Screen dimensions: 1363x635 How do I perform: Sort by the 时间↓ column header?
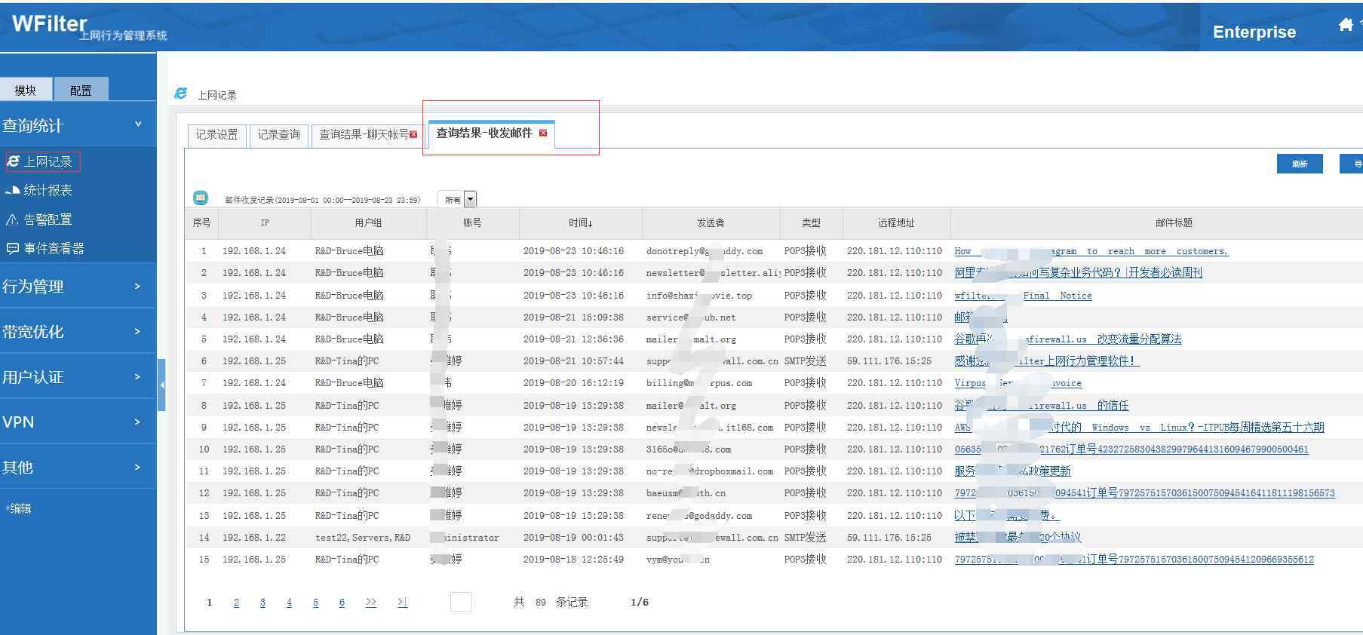581,222
